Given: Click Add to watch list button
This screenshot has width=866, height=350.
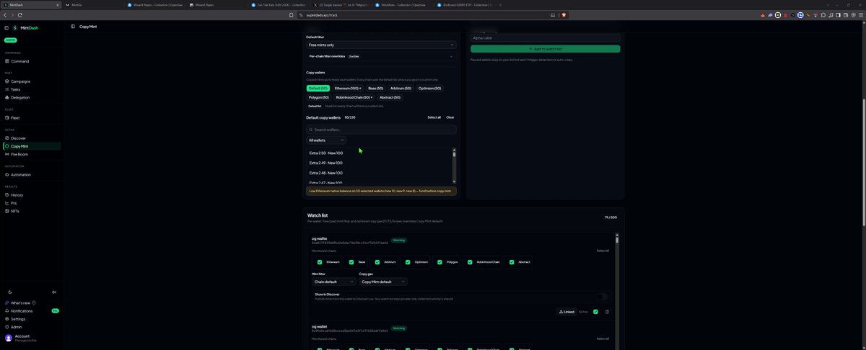Looking at the screenshot, I should (x=545, y=49).
